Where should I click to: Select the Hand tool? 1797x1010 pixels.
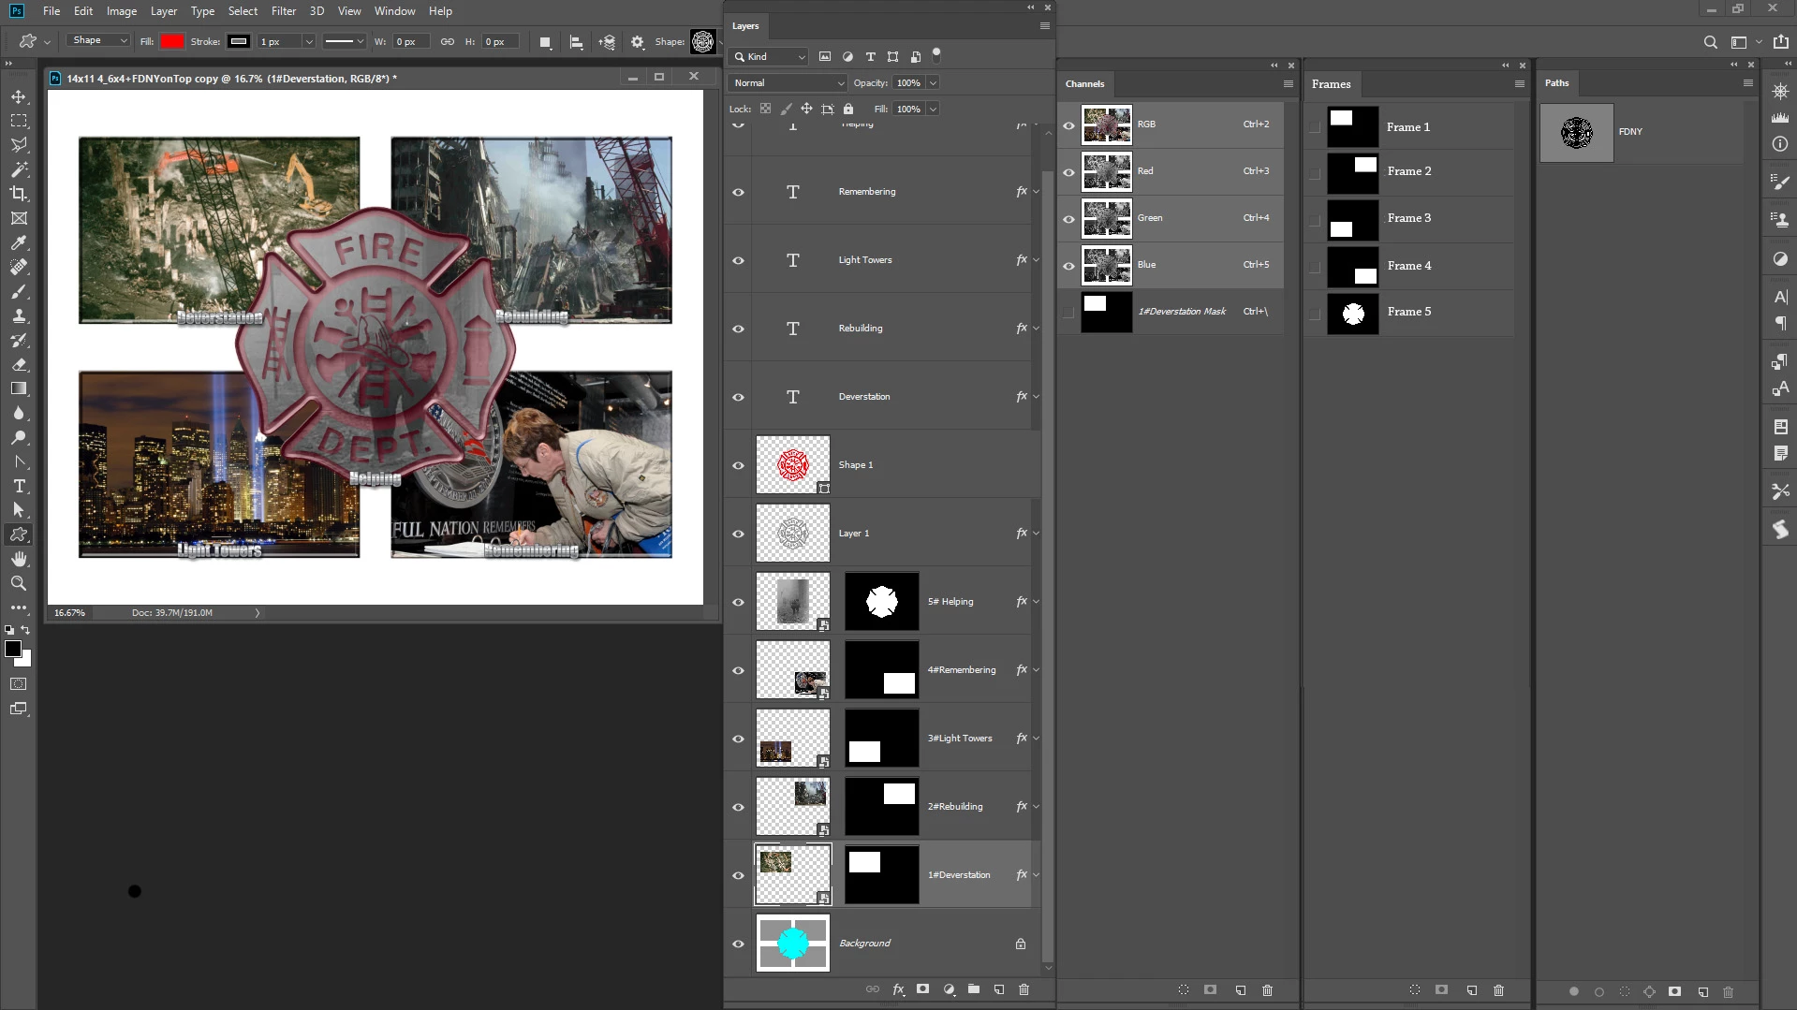pos(19,559)
